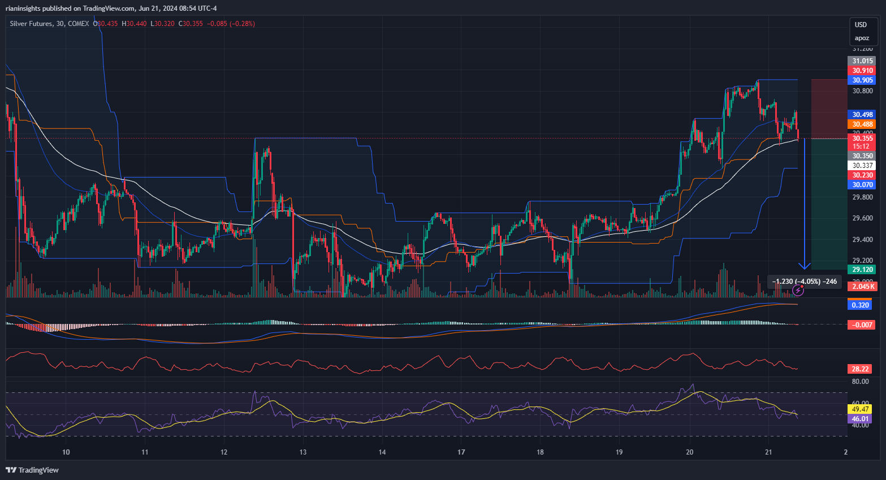Click the green 29.120 price marker on right axis
The width and height of the screenshot is (886, 480).
click(862, 269)
